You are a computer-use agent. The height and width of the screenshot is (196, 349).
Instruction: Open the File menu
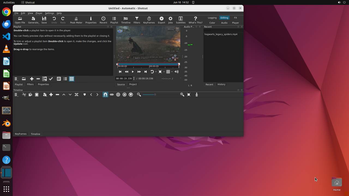[16, 13]
